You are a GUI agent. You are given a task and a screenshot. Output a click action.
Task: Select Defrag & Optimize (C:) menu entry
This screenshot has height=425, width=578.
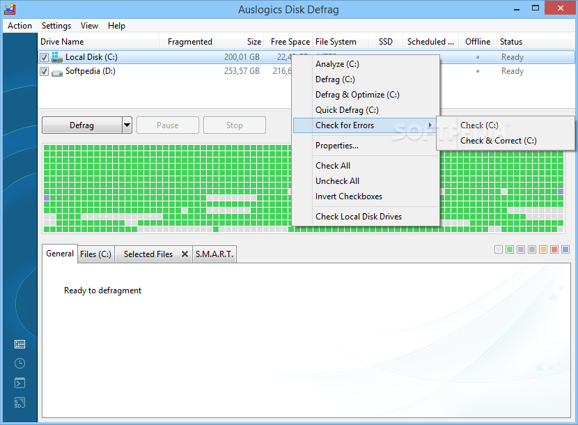pyautogui.click(x=366, y=95)
